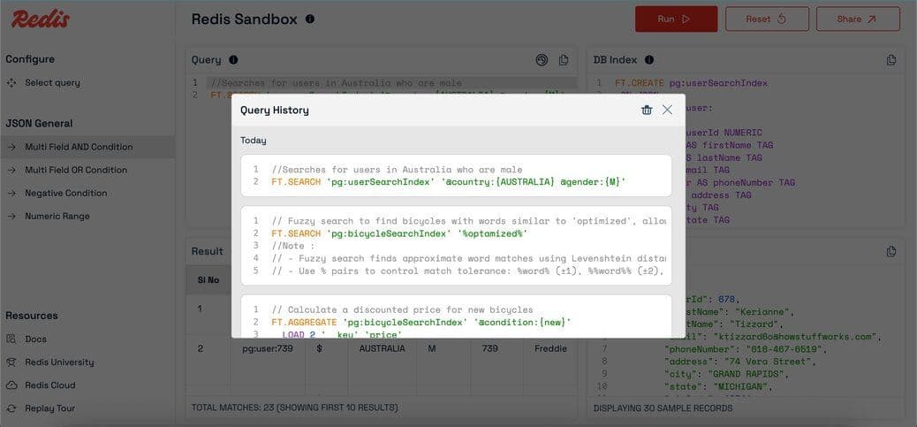Choose the Negative Condition query

pyautogui.click(x=65, y=193)
